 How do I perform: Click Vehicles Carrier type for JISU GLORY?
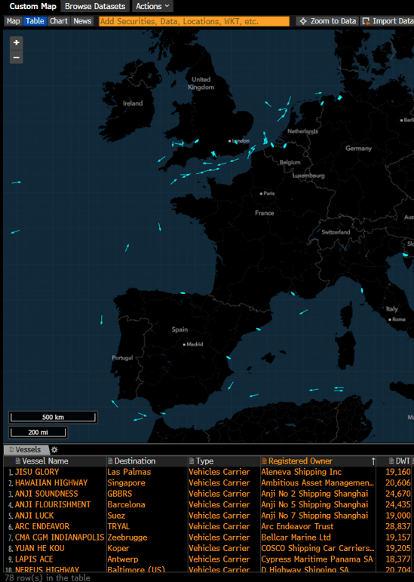coord(219,472)
